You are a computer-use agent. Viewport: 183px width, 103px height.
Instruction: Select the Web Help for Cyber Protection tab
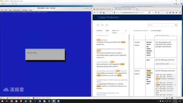(x=123, y=9)
